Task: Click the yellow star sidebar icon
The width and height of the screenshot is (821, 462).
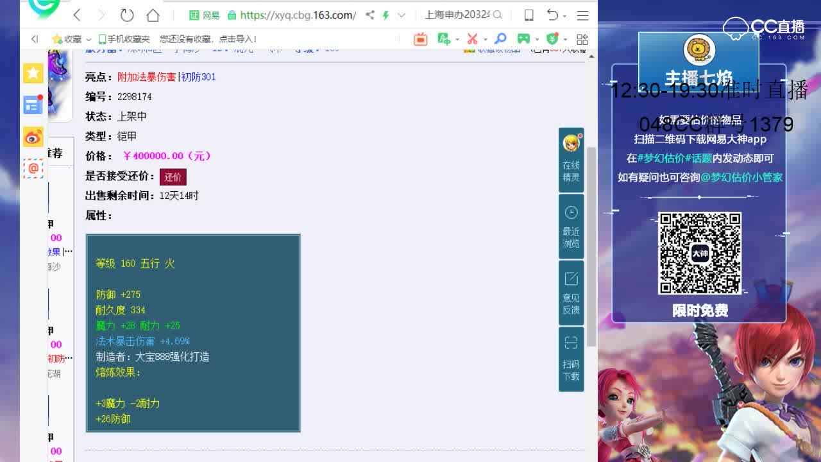Action: (x=33, y=73)
